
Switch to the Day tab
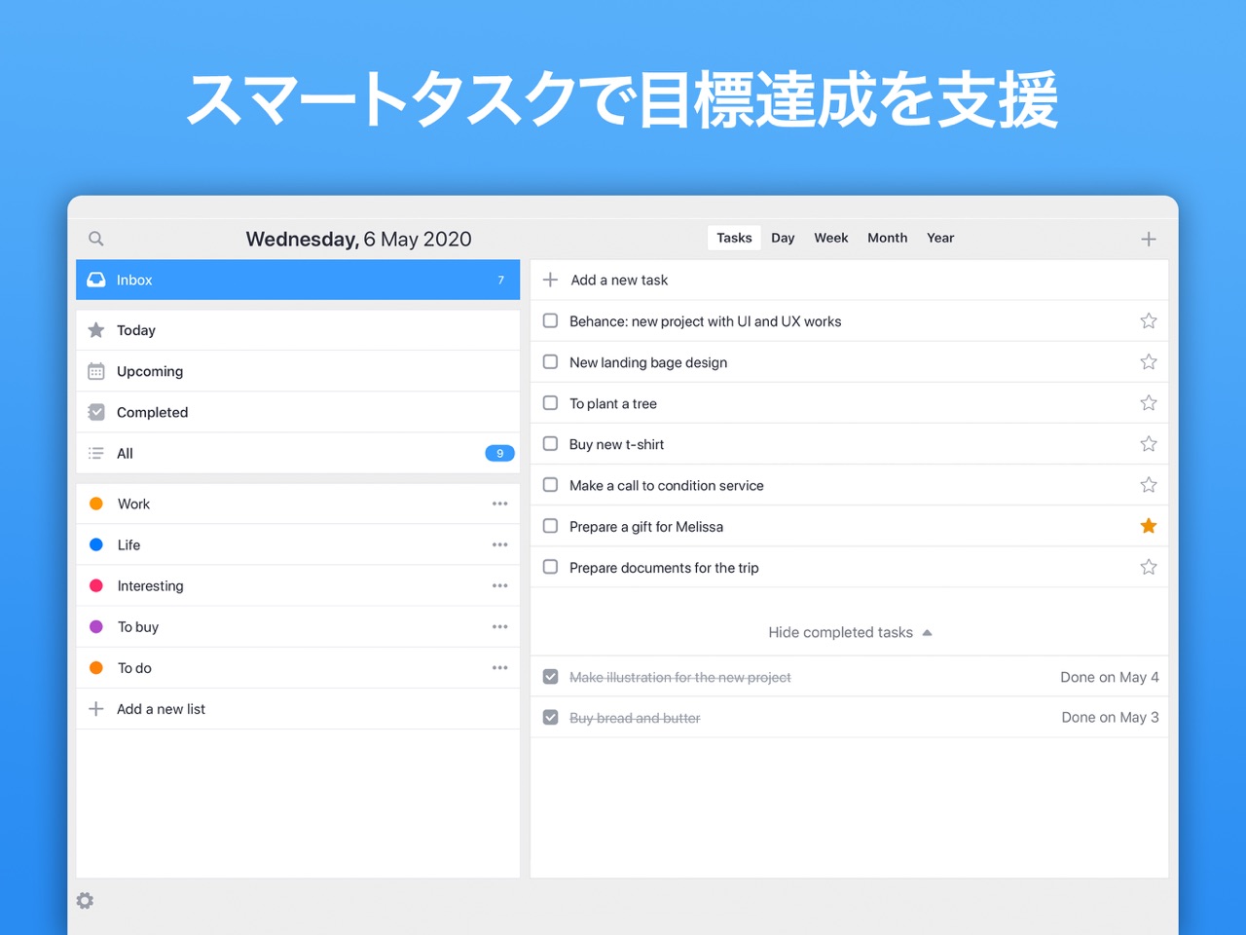(783, 238)
